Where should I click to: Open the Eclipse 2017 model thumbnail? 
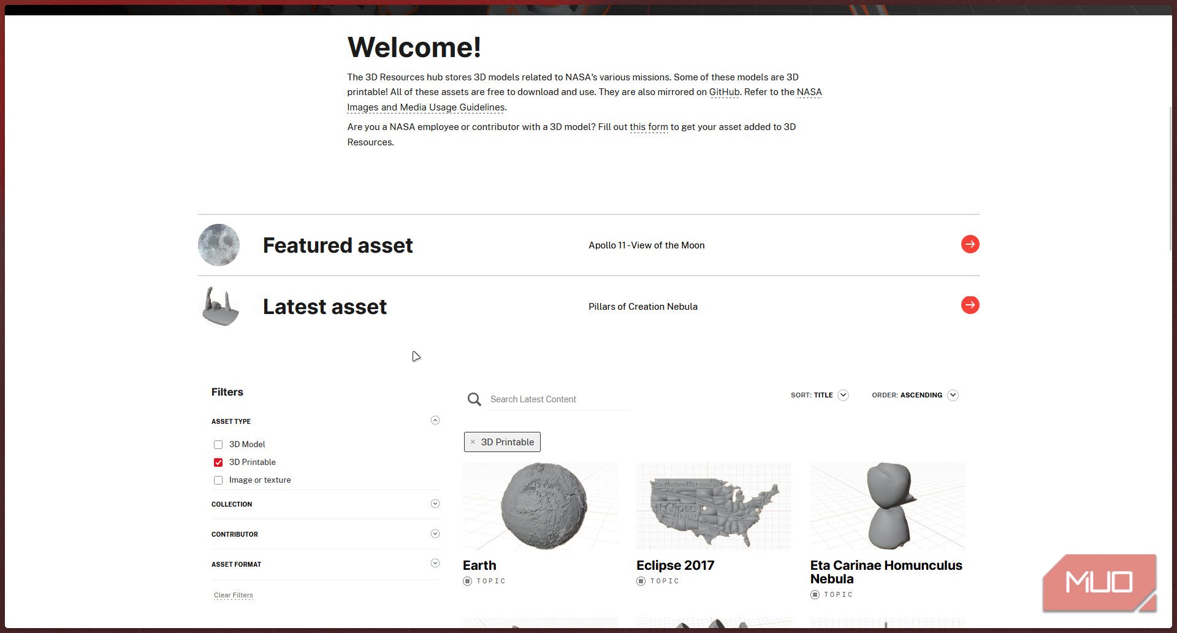[x=714, y=506]
